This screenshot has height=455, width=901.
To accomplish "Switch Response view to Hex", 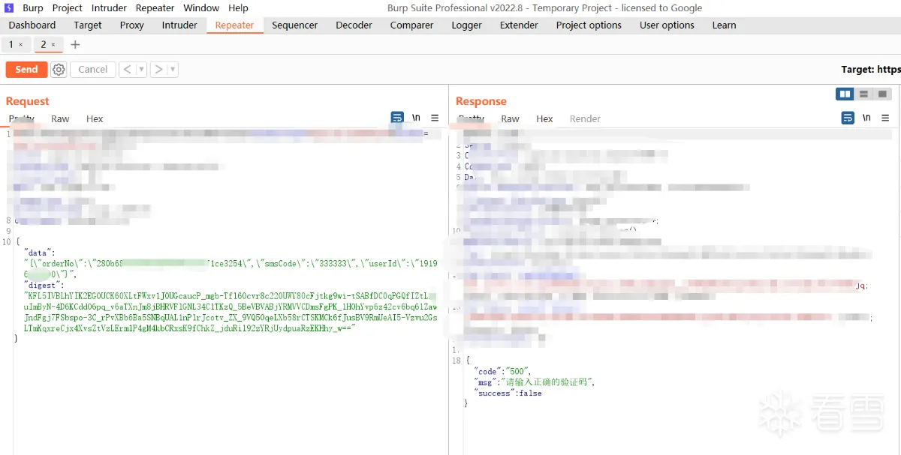I will (544, 118).
